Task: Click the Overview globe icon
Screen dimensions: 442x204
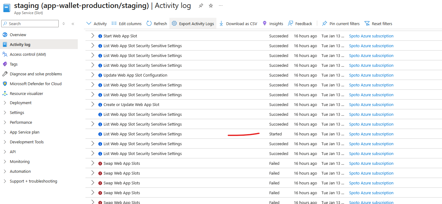Action: tap(5, 35)
